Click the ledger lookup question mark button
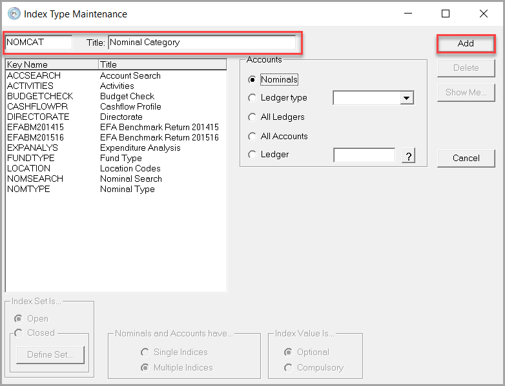The height and width of the screenshot is (386, 505). pos(408,155)
